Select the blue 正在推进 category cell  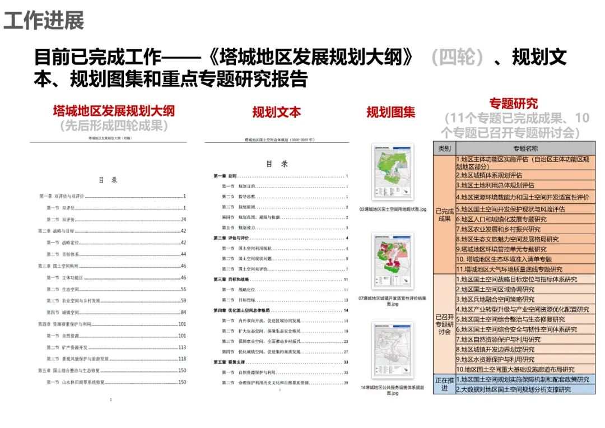[x=444, y=384]
